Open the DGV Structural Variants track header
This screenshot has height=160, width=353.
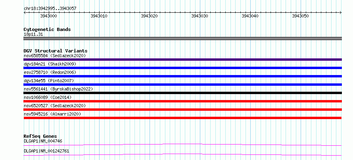[56, 51]
